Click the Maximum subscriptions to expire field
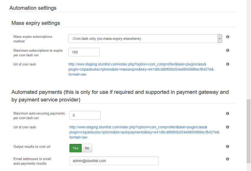The height and width of the screenshot is (171, 251). [84, 52]
